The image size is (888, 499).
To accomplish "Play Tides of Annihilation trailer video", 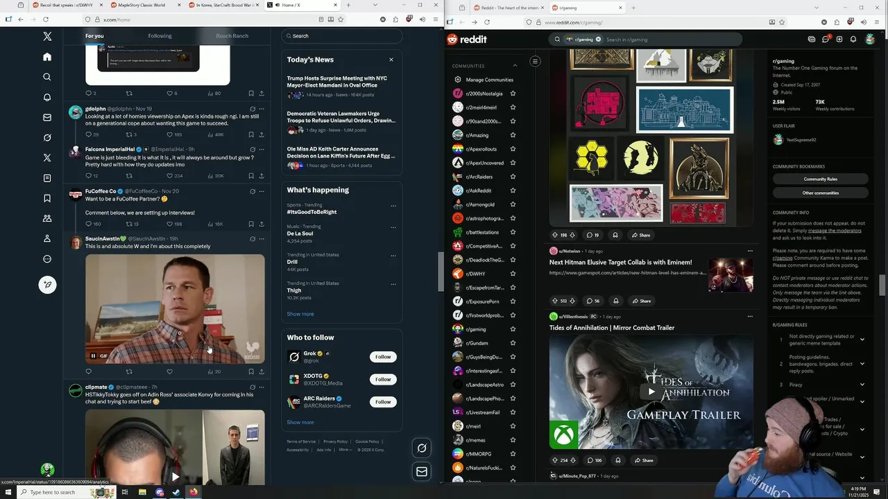I will pos(651,392).
